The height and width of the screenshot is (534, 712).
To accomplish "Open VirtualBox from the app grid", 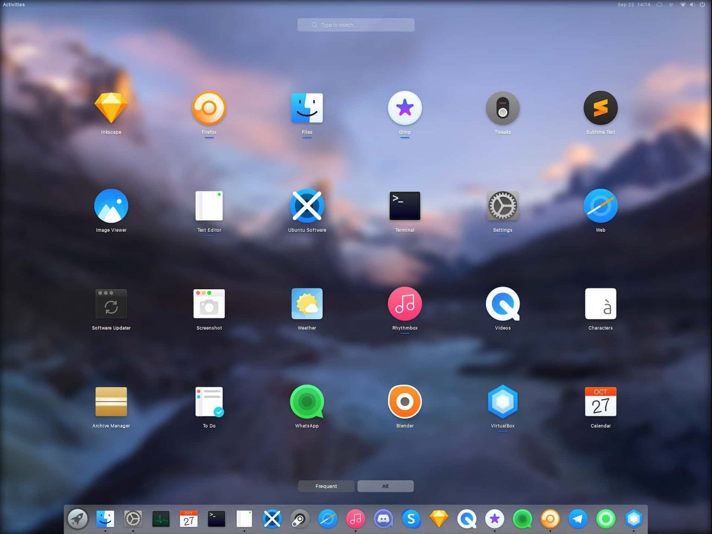I will click(x=502, y=402).
